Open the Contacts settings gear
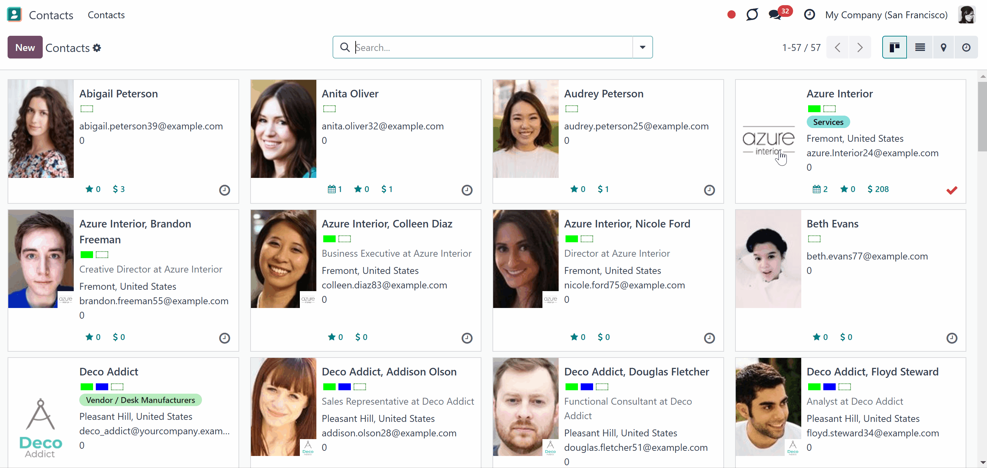 97,48
